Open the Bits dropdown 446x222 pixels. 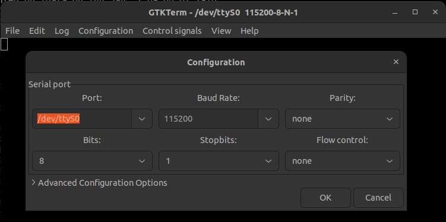coord(93,161)
